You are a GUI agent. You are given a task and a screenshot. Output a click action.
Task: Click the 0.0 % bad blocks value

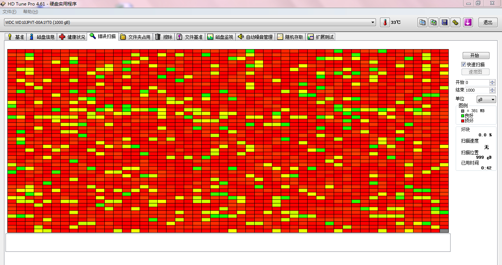click(485, 135)
